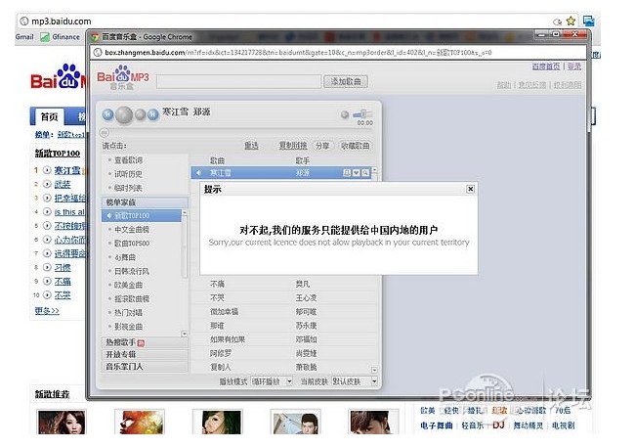Click the 更多>> link under the background top list
Image resolution: width=635 pixels, height=447 pixels.
point(47,311)
